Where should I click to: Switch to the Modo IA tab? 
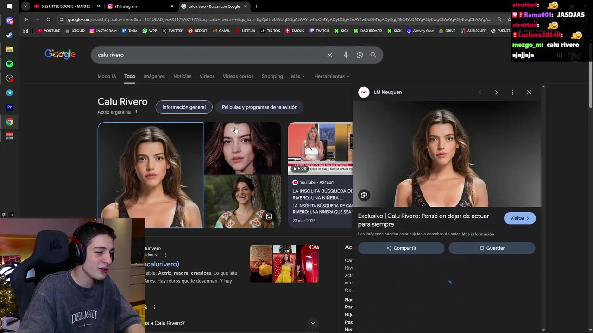click(107, 76)
